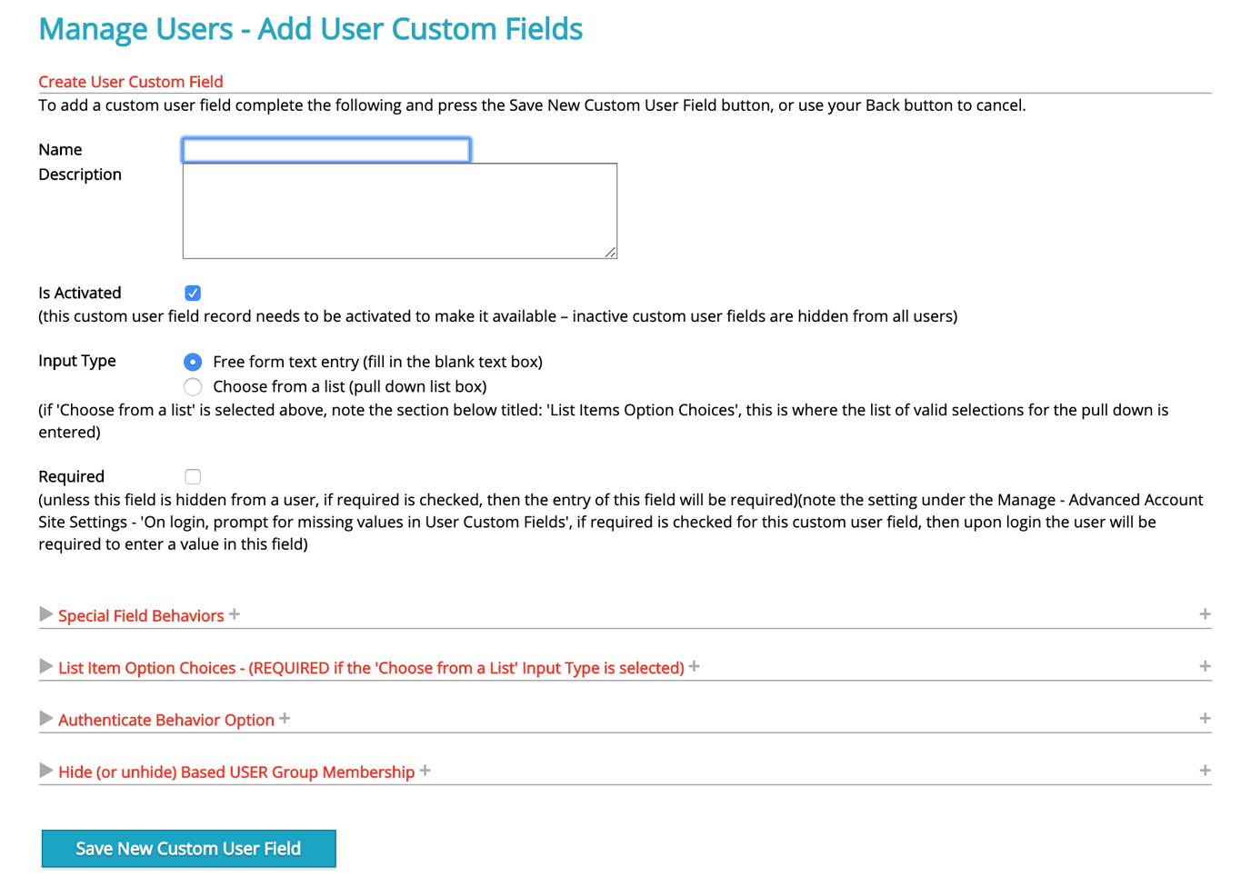Click inside the Description text area
The width and height of the screenshot is (1251, 887).
[399, 209]
